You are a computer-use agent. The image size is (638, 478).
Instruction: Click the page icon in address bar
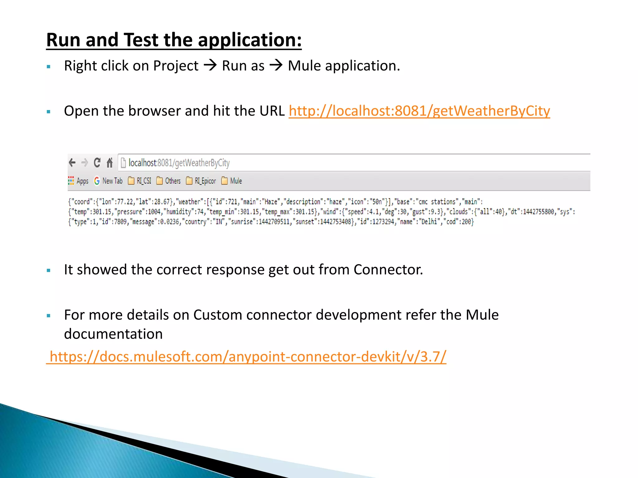tap(123, 162)
